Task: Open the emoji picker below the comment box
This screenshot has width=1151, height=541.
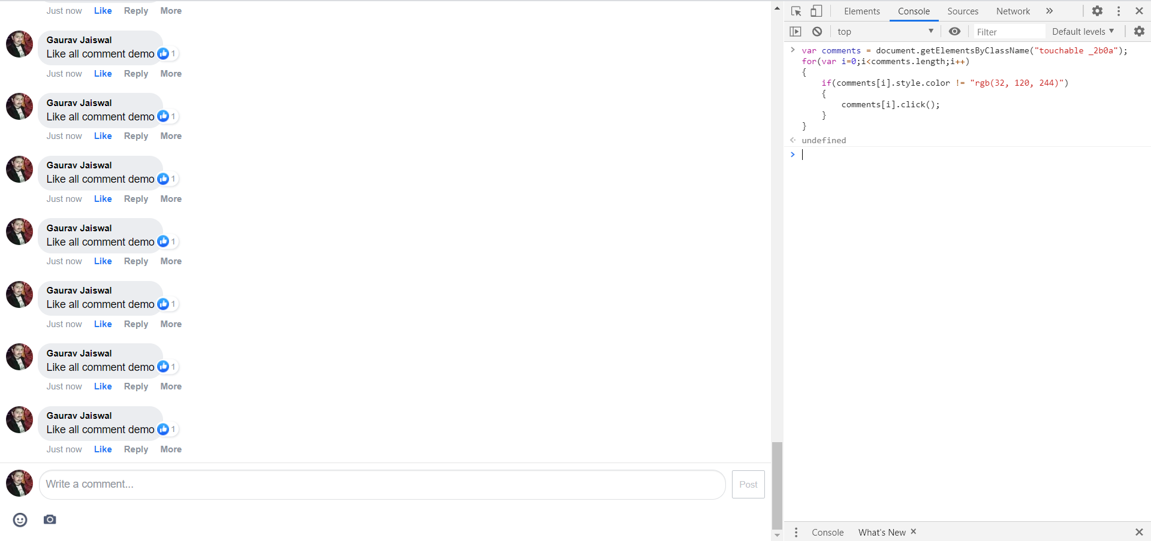Action: coord(20,519)
